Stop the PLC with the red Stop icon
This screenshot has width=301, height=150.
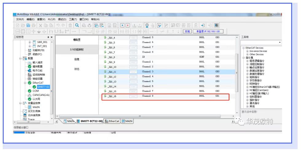[127, 25]
